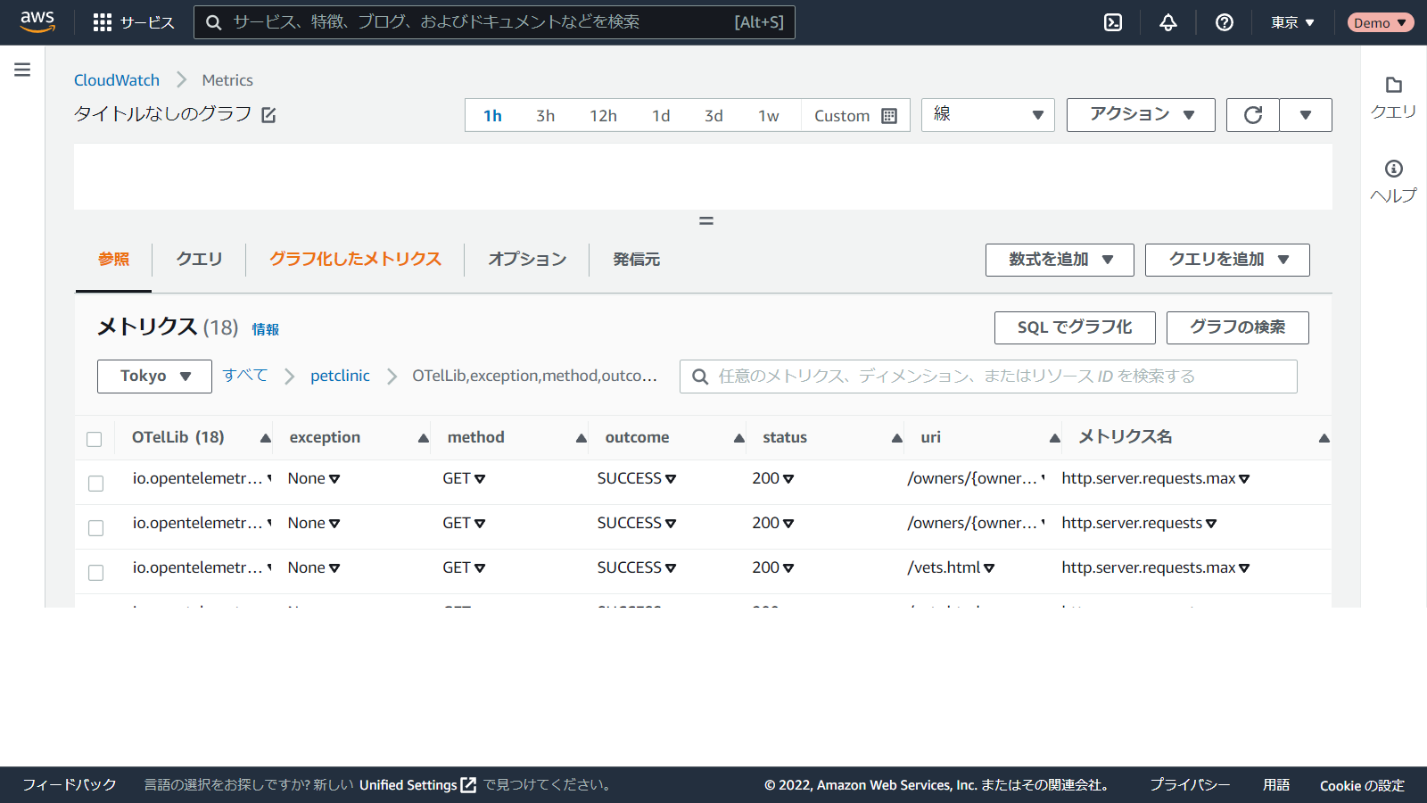This screenshot has width=1427, height=803.
Task: Switch to the オプション tab
Action: [527, 260]
